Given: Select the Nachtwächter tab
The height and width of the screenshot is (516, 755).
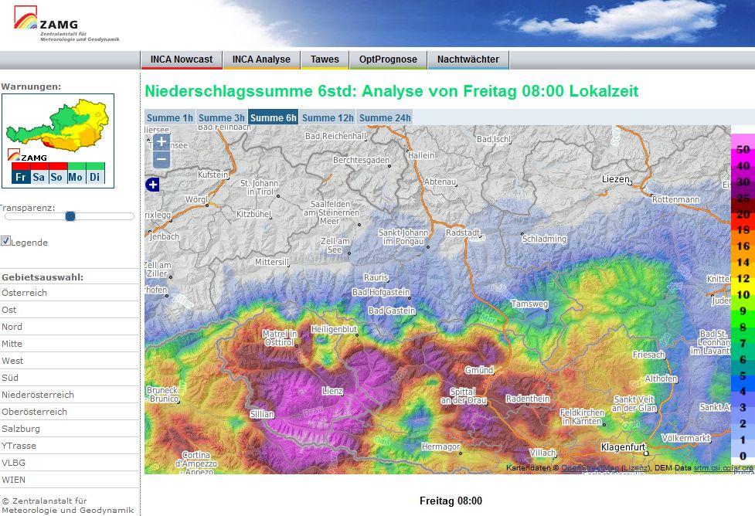Looking at the screenshot, I should pos(468,59).
